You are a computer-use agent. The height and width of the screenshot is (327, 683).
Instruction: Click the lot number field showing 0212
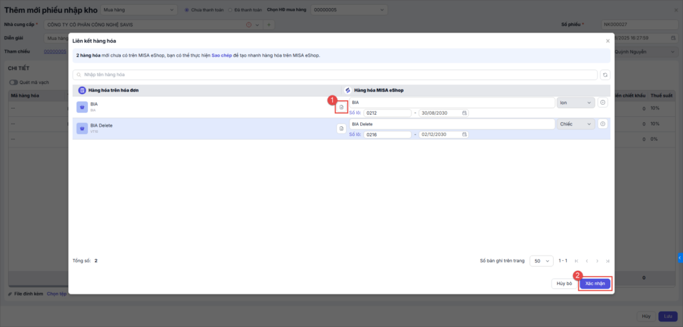pos(388,113)
